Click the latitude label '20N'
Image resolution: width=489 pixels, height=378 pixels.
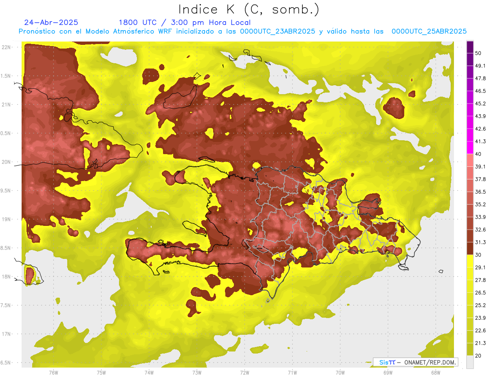[6, 162]
